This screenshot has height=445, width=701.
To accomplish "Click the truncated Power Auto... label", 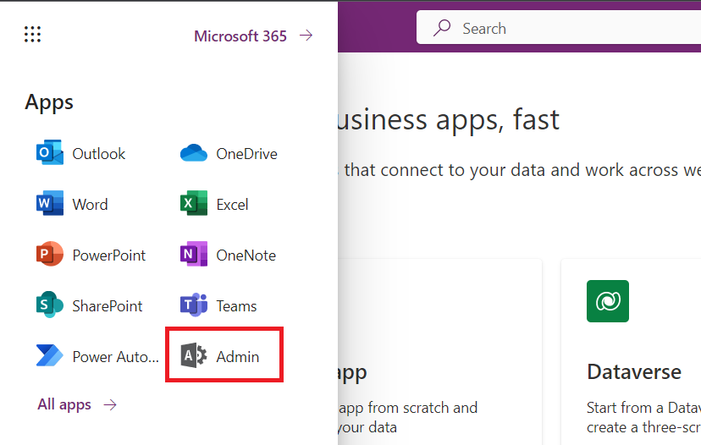I will click(x=116, y=356).
